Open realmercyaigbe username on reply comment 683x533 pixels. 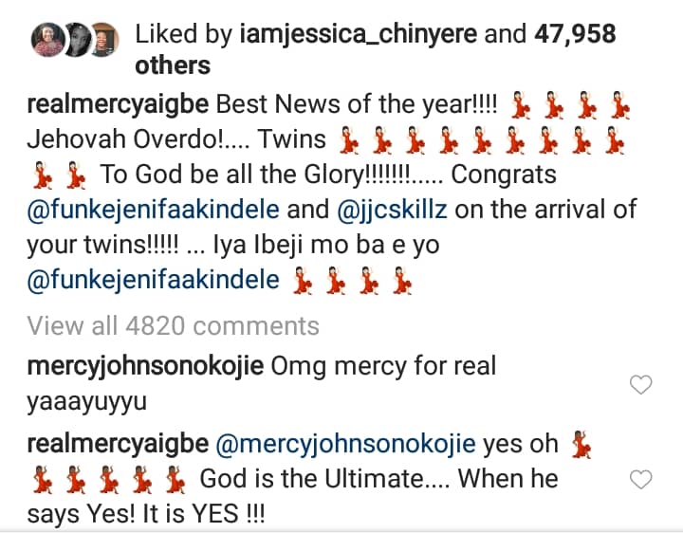pyautogui.click(x=118, y=445)
